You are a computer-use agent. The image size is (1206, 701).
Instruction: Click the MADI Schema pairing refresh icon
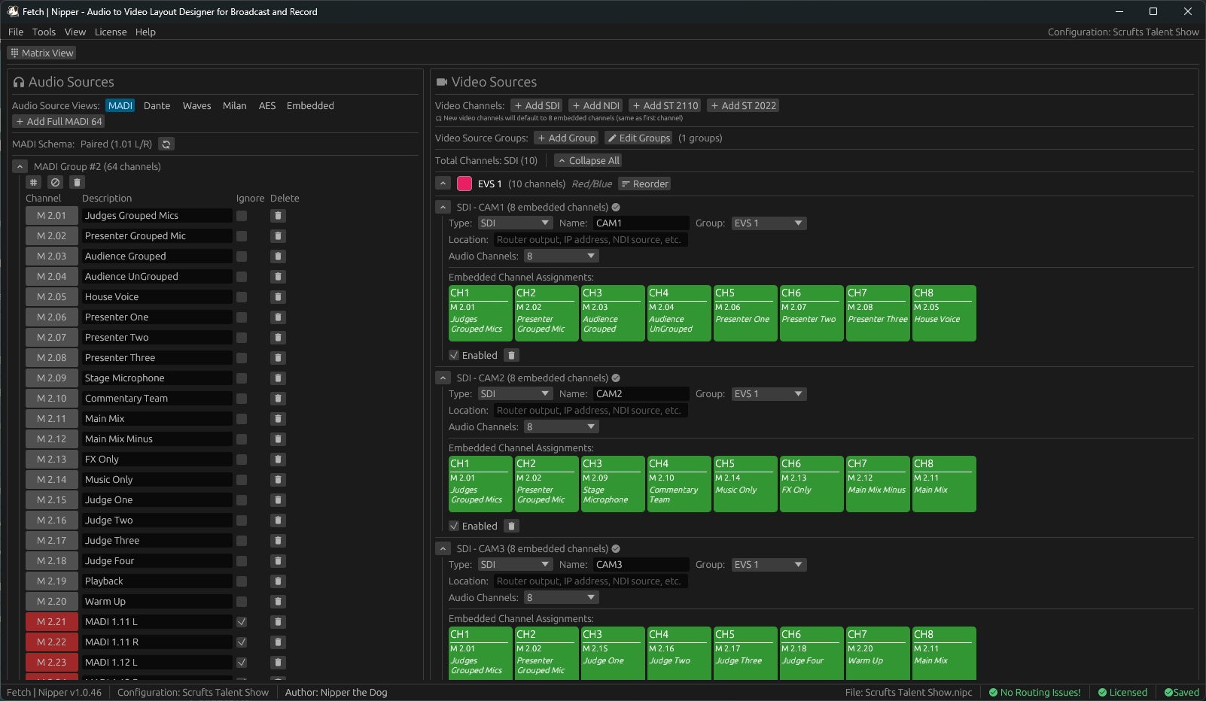pyautogui.click(x=166, y=144)
